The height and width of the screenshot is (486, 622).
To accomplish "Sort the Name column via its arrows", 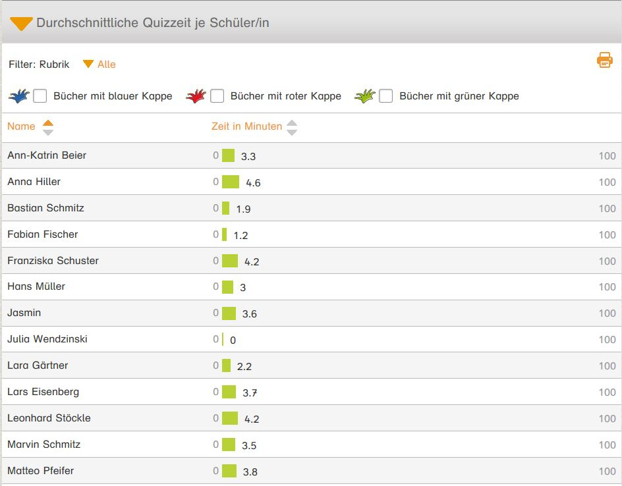I will click(47, 127).
